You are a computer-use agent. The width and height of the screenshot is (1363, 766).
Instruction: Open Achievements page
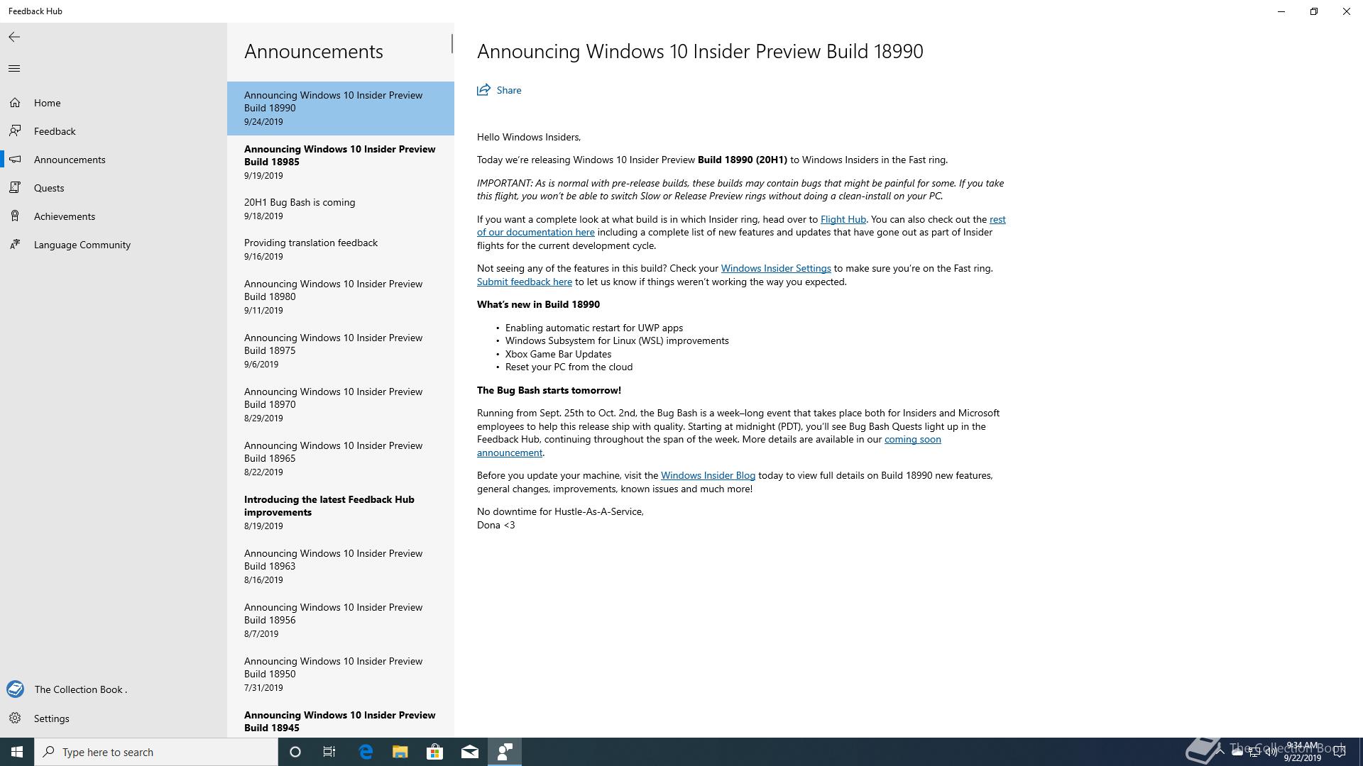[114, 216]
